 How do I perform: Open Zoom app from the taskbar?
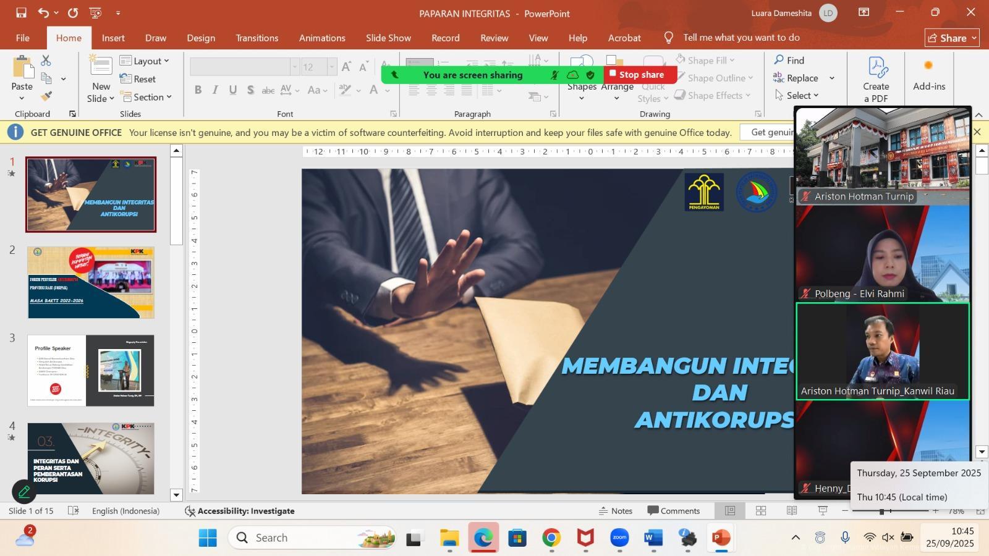point(619,538)
